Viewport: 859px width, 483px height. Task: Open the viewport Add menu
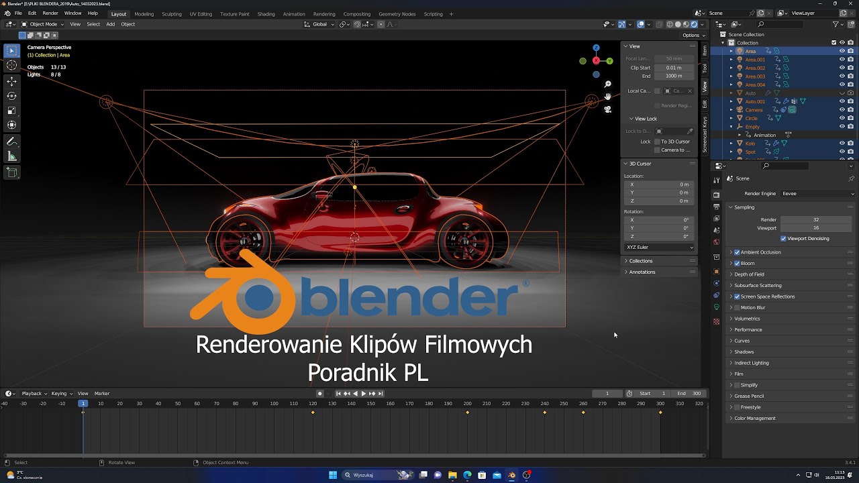[110, 24]
